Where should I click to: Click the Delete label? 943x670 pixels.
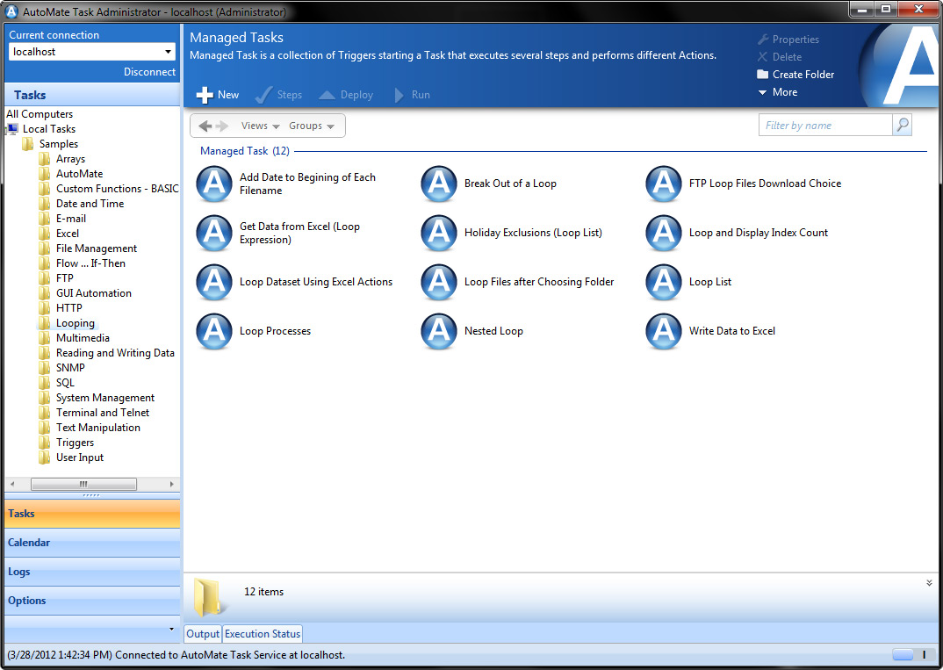coord(787,57)
